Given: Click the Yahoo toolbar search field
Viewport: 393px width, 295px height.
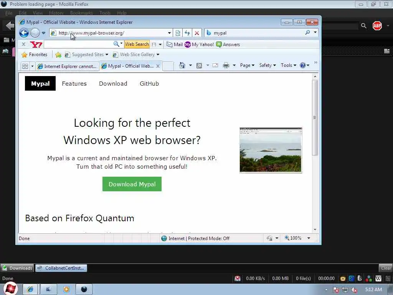Looking at the screenshot, I should [78, 44].
